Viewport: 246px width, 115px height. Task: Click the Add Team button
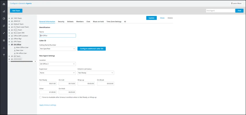[16, 10]
